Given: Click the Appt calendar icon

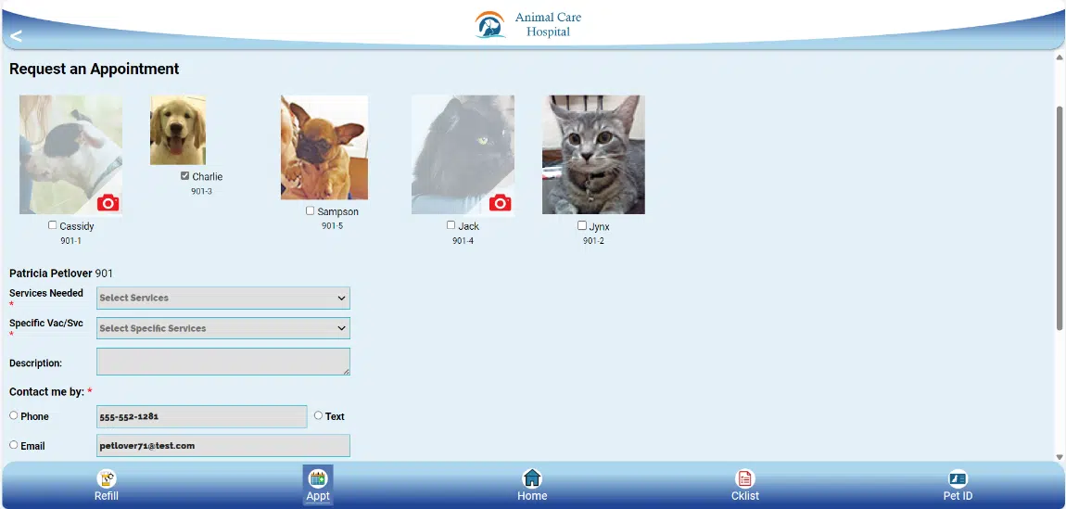Looking at the screenshot, I should [x=318, y=478].
